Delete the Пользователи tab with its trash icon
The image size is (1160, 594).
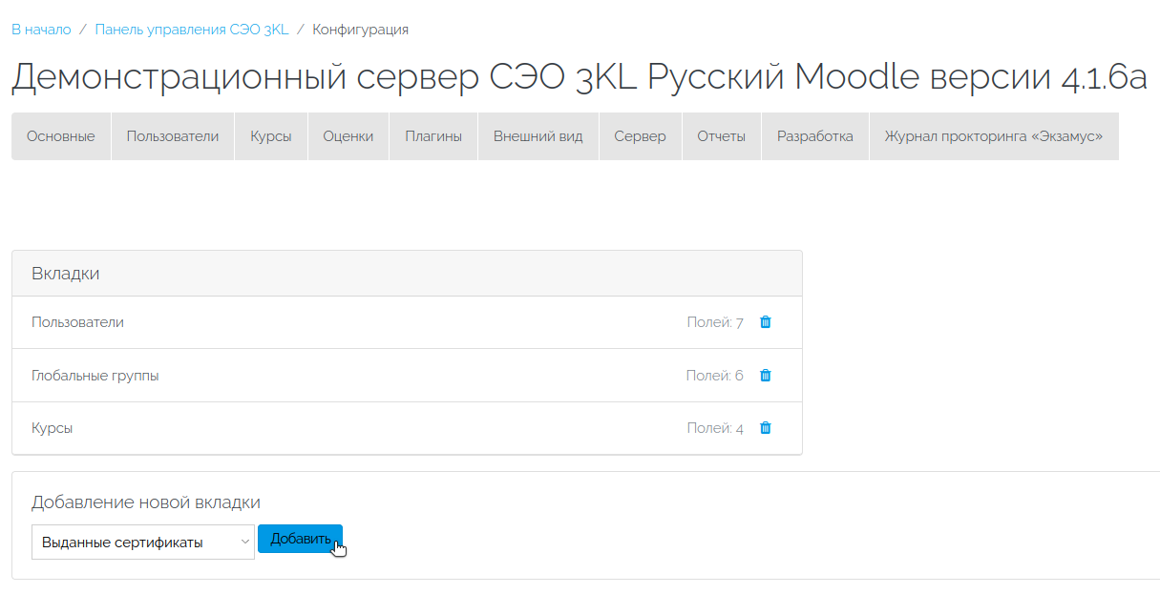[765, 322]
